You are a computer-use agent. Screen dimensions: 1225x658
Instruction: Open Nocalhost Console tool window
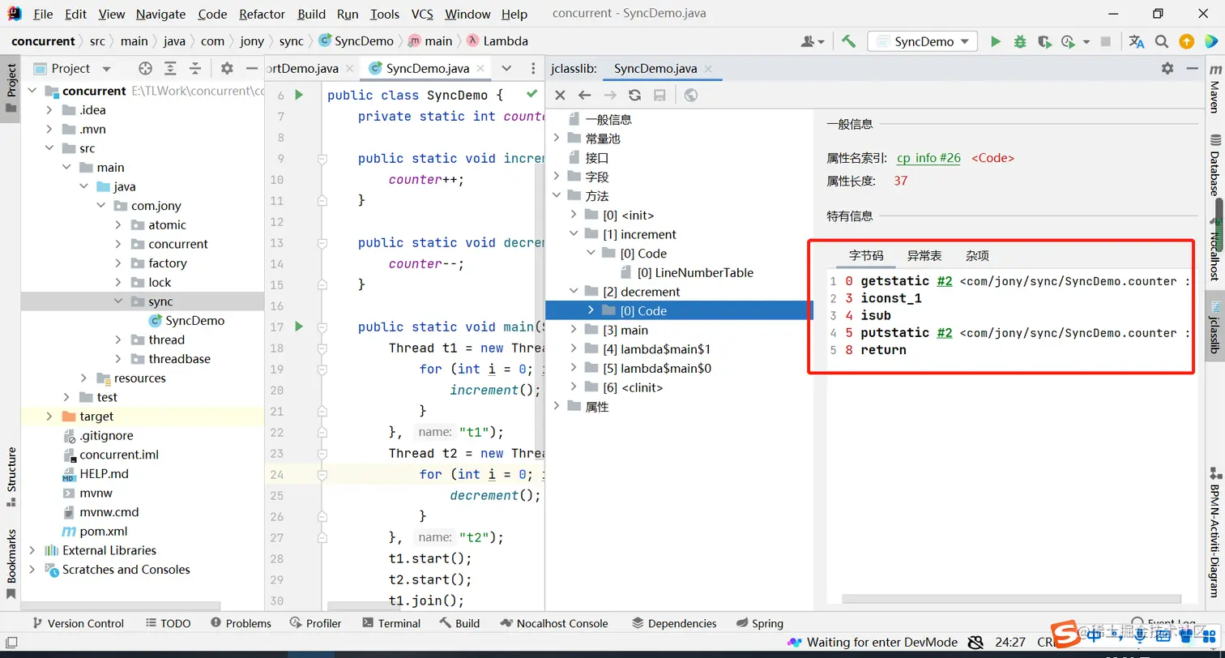[554, 623]
